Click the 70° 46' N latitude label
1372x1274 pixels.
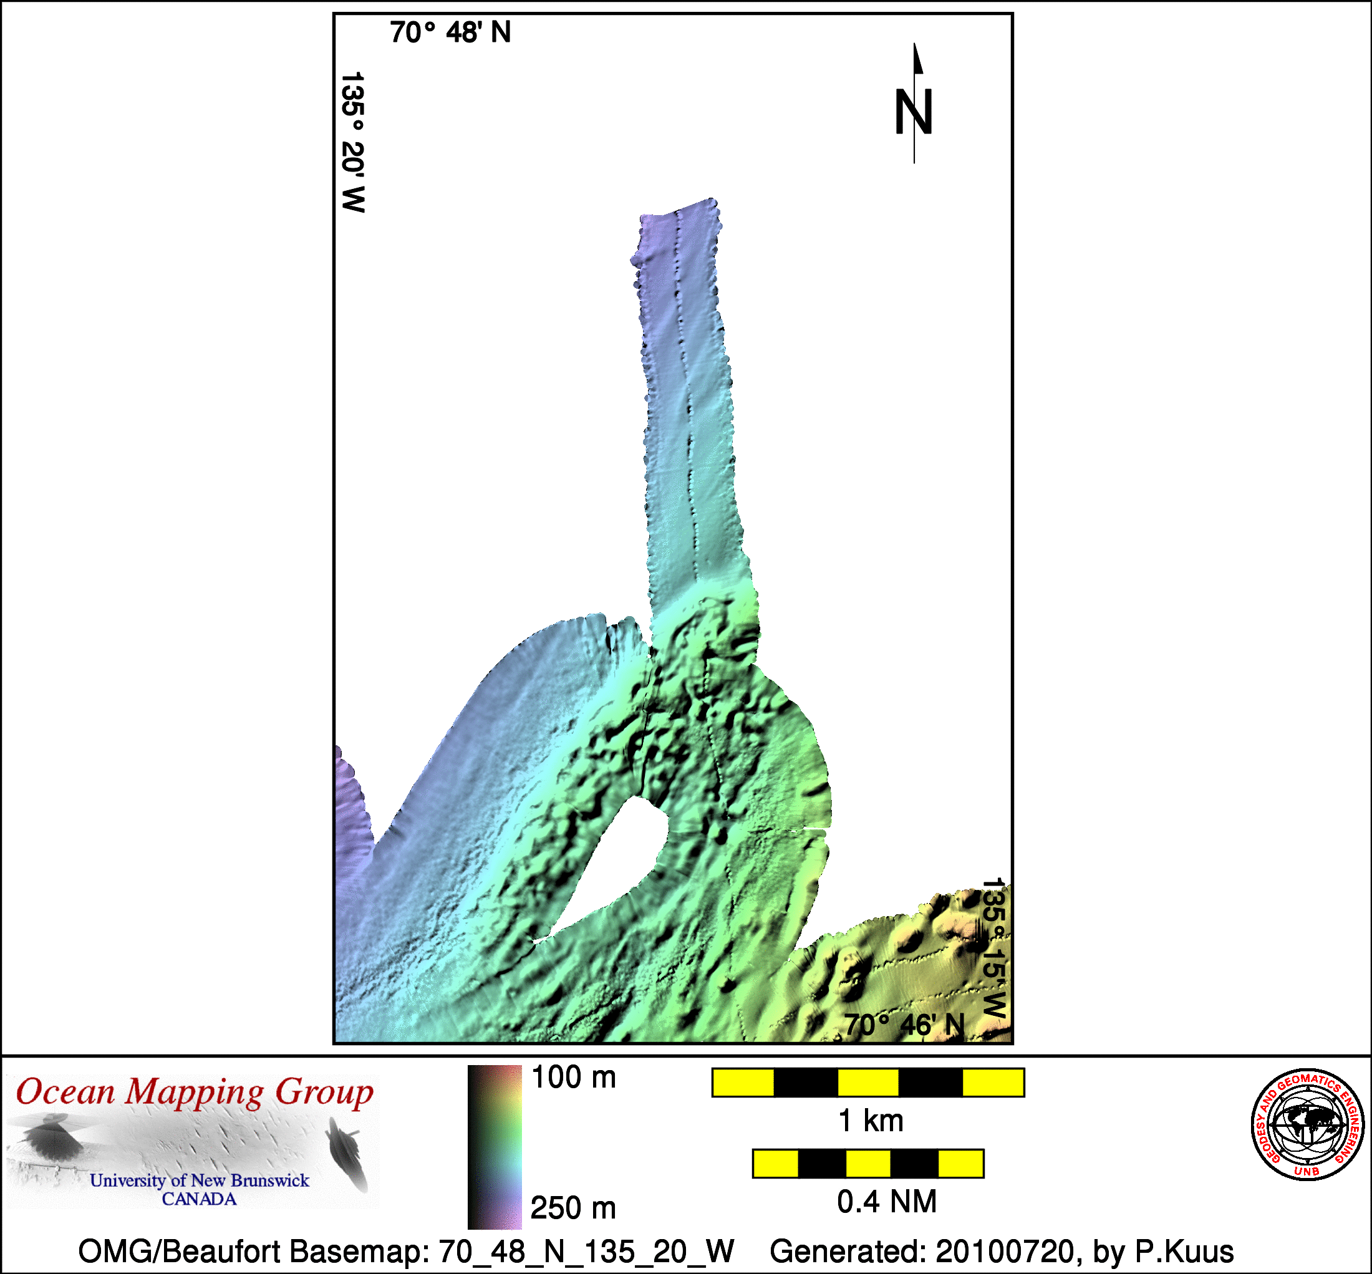(904, 1025)
